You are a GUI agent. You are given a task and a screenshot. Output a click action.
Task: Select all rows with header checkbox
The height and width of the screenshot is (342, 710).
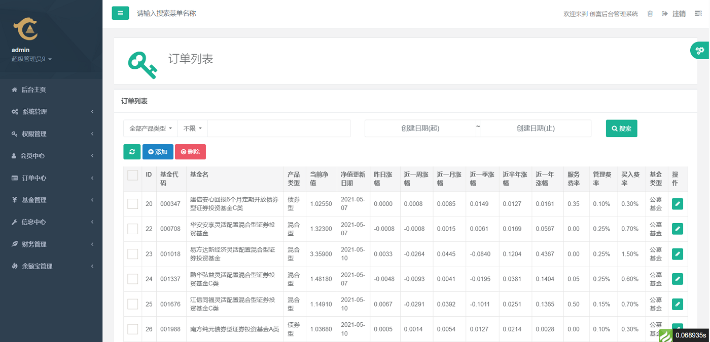tap(132, 175)
